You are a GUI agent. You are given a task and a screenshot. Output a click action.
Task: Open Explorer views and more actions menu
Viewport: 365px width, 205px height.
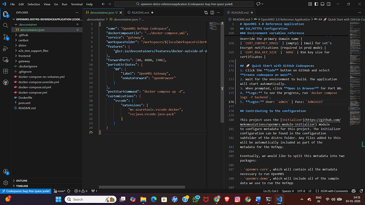pyautogui.click(x=77, y=13)
